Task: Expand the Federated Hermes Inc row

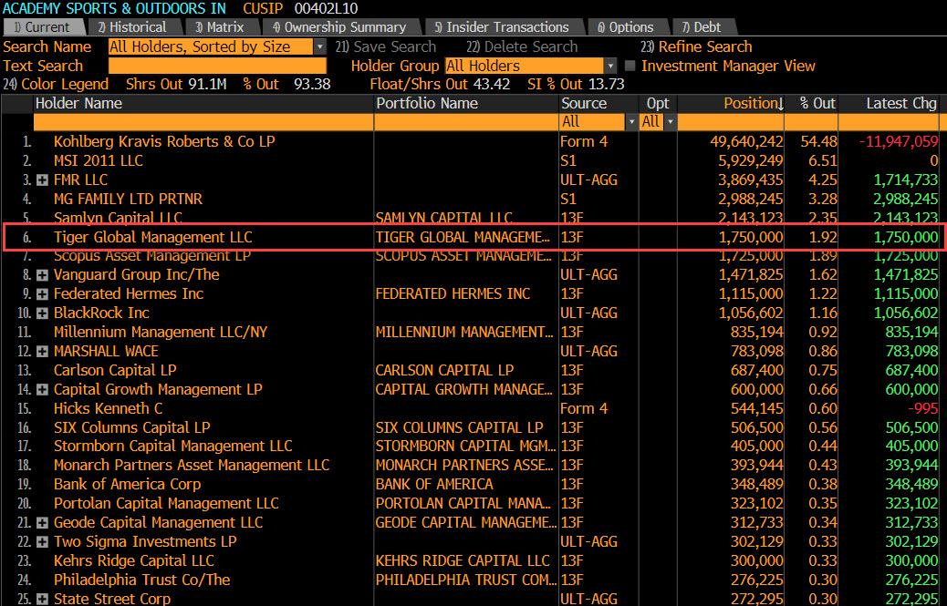Action: [x=42, y=294]
